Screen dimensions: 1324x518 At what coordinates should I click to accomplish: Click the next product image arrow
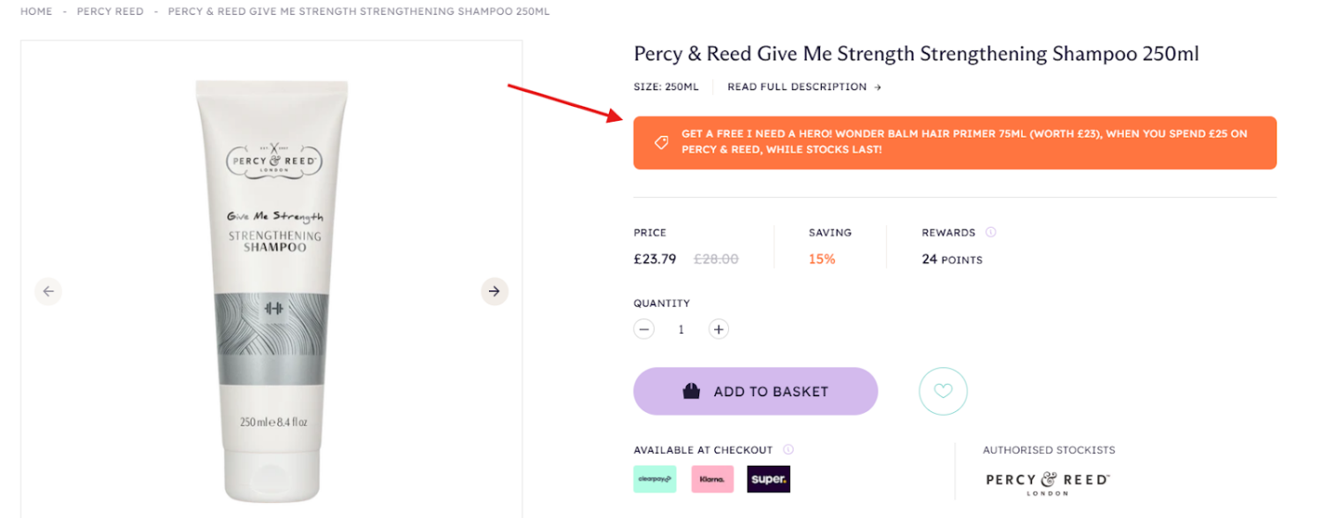[494, 291]
